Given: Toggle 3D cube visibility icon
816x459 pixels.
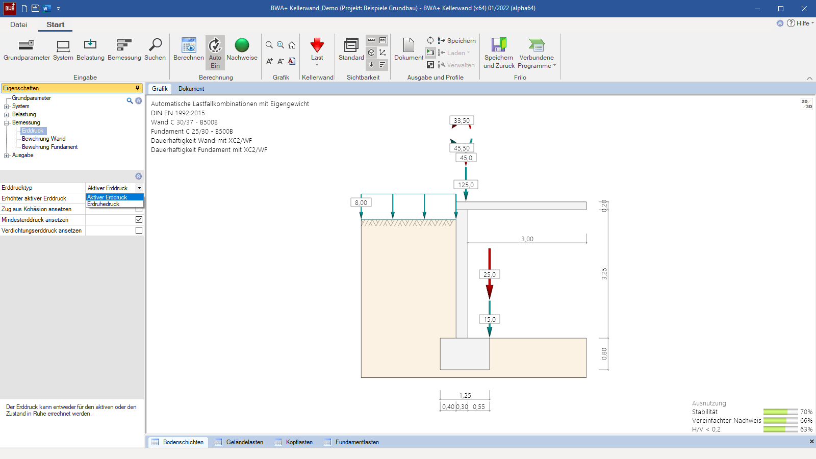Looking at the screenshot, I should [x=371, y=53].
